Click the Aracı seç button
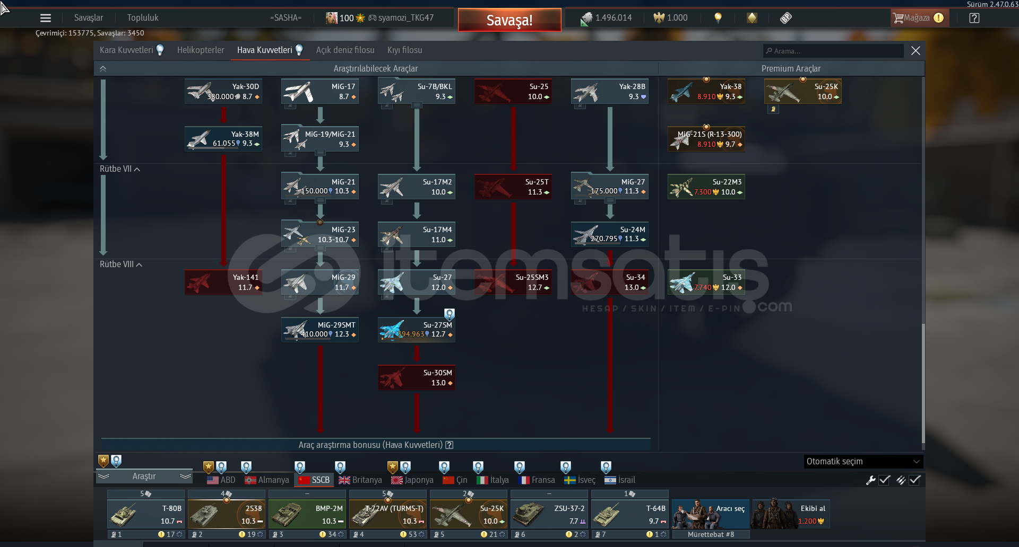 coord(711,514)
